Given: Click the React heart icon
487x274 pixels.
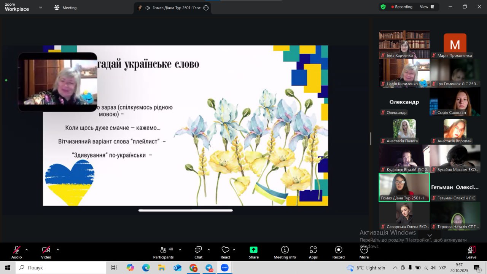Looking at the screenshot, I should pos(225,250).
